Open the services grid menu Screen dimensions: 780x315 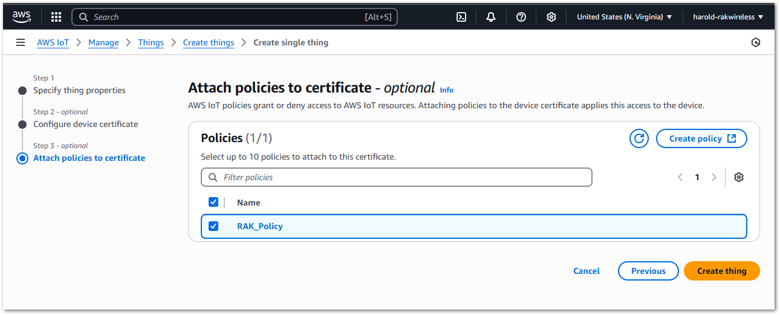[x=56, y=17]
